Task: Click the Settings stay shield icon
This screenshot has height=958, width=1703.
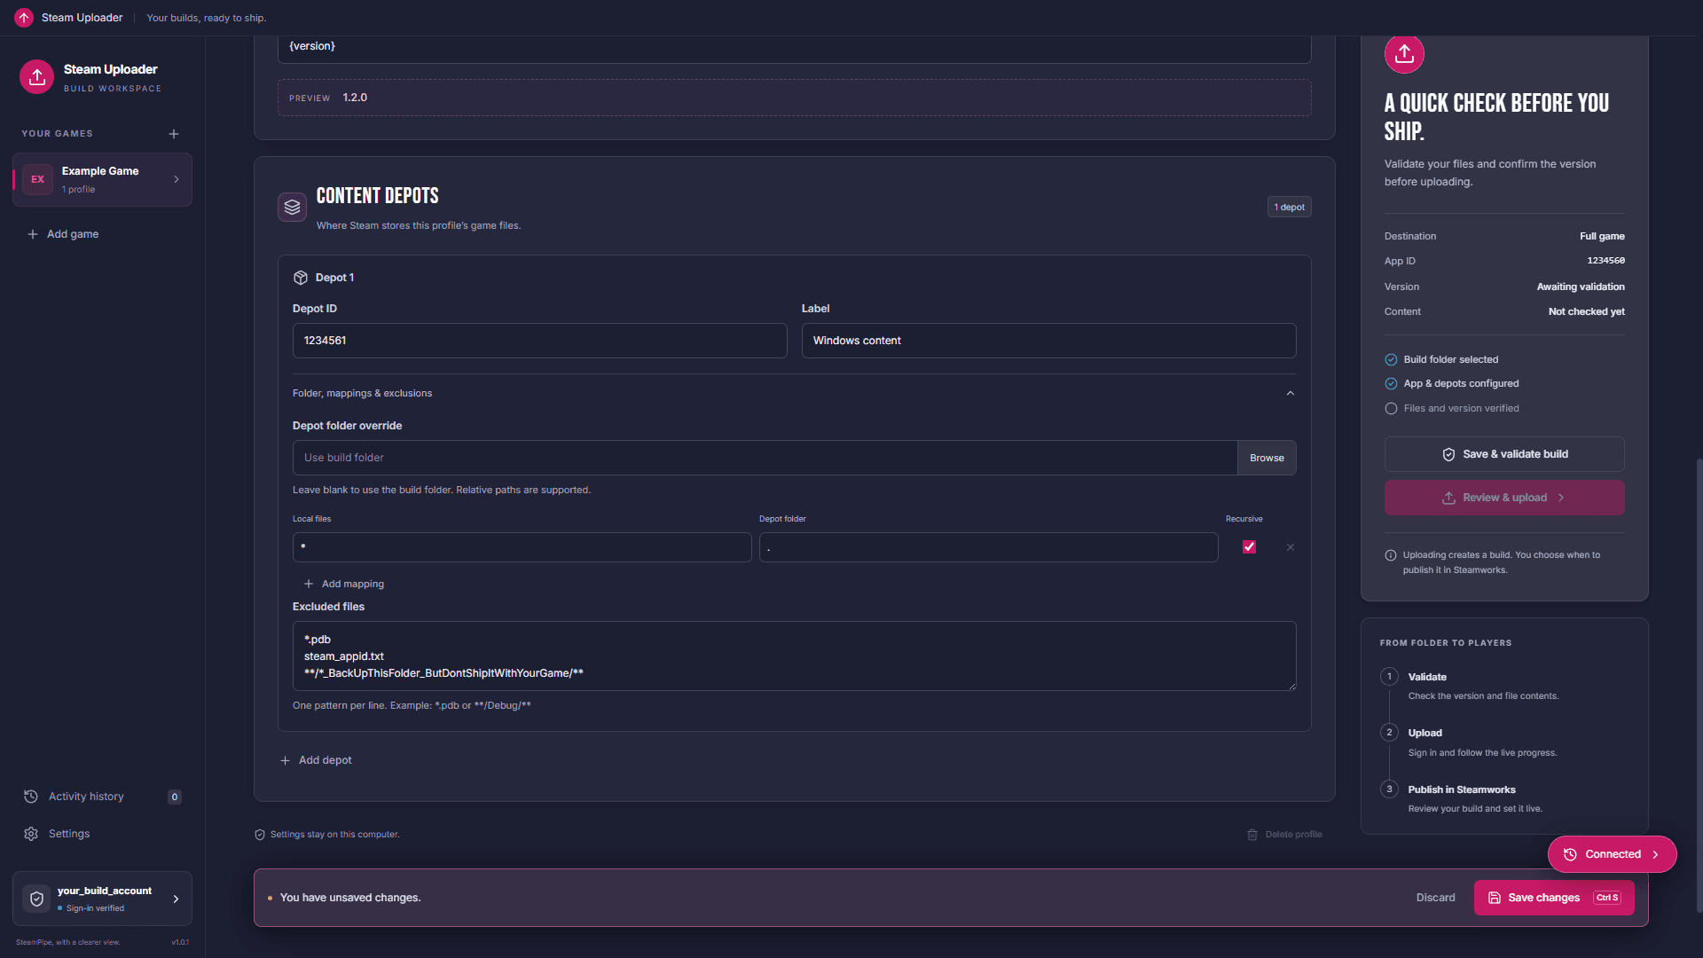Action: 260,835
